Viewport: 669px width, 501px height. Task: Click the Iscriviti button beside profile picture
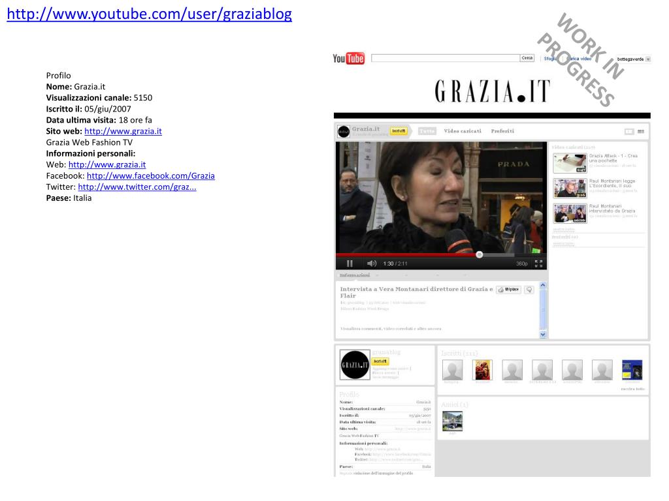(x=380, y=361)
